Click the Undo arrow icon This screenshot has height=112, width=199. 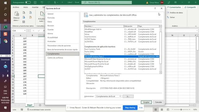pos(42,2)
